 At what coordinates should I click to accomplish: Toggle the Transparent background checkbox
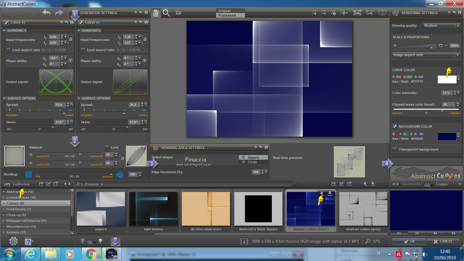(395, 149)
